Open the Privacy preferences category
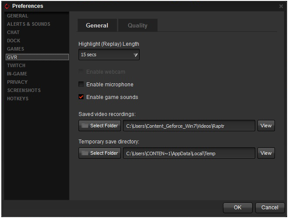This screenshot has height=218, width=288. [17, 82]
